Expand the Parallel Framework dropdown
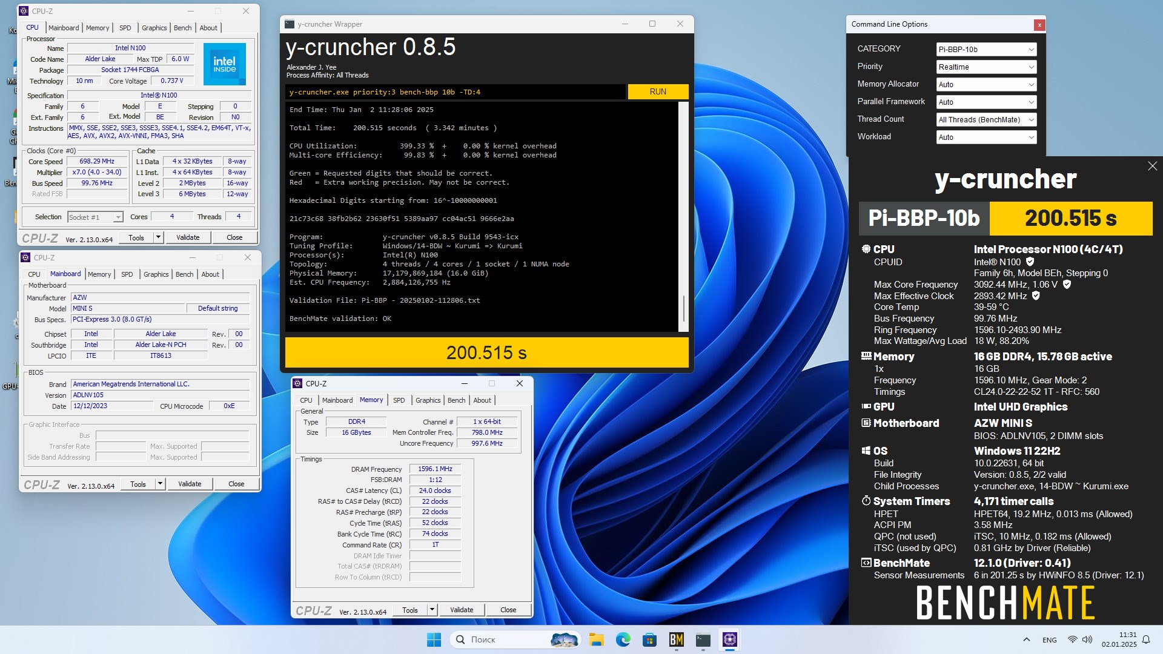 [x=986, y=102]
